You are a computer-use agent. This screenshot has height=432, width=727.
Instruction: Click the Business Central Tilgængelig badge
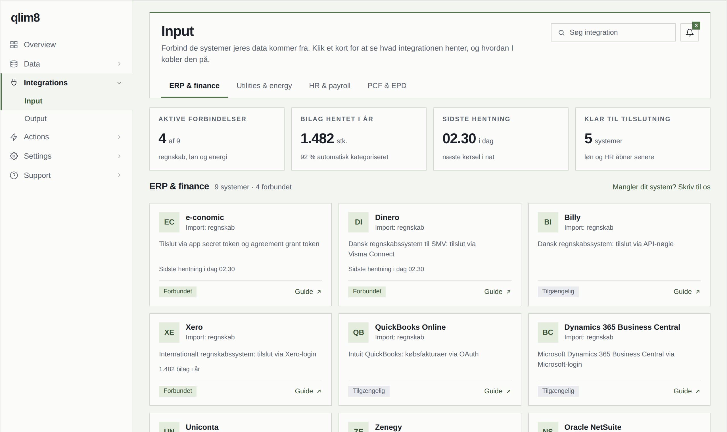point(558,391)
